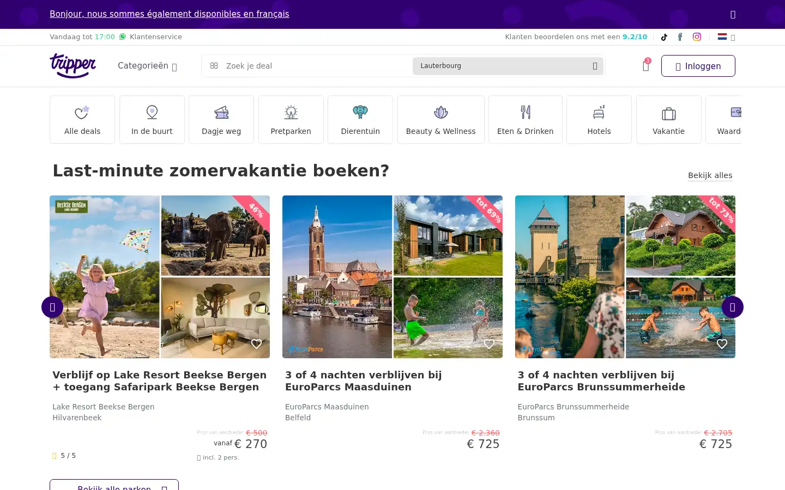Select the Dierentuin category
The width and height of the screenshot is (785, 490).
(360, 120)
